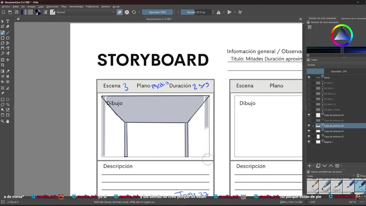The image size is (366, 206).
Task: Click the foreground/background color swatch
Action: point(38,12)
